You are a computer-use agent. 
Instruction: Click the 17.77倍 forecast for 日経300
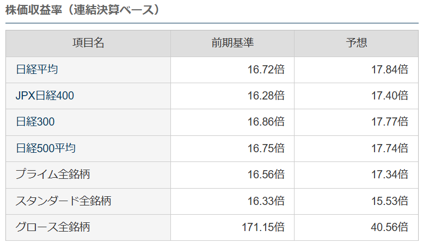click(x=390, y=122)
